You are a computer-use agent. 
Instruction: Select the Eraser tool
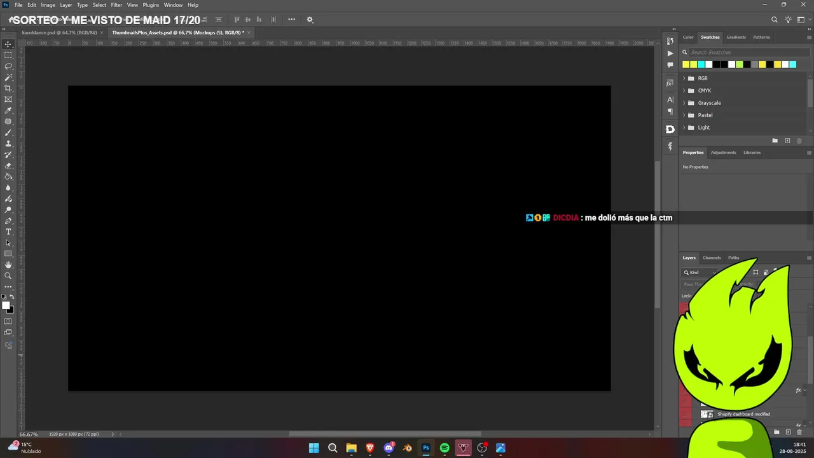[x=8, y=165]
